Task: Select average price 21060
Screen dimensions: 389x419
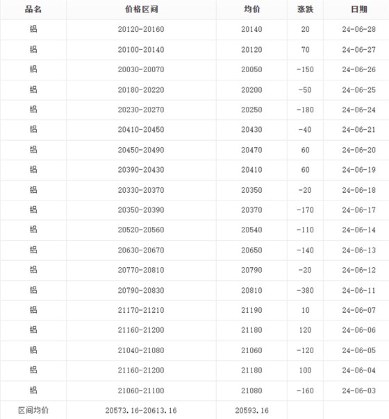Action: [251, 350]
